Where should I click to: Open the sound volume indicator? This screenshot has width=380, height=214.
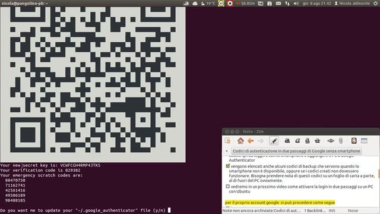click(296, 4)
